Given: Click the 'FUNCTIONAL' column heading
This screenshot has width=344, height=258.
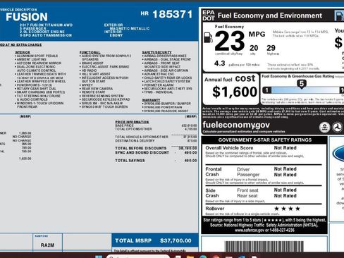Looking at the screenshot, I should (90, 52).
